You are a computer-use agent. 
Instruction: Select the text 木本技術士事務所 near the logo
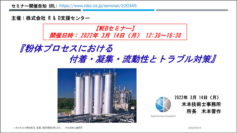[x=201, y=104]
